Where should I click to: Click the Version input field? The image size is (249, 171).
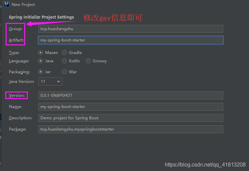click(x=131, y=95)
